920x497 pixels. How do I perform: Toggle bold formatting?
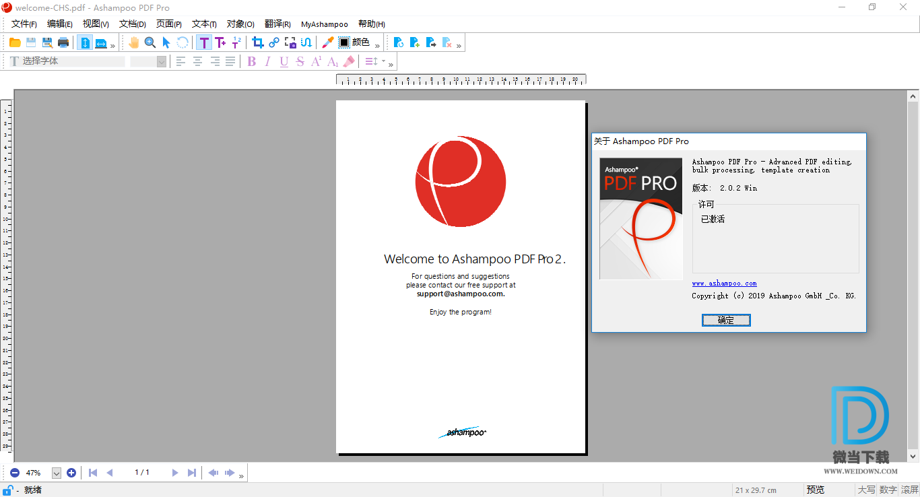pos(252,61)
